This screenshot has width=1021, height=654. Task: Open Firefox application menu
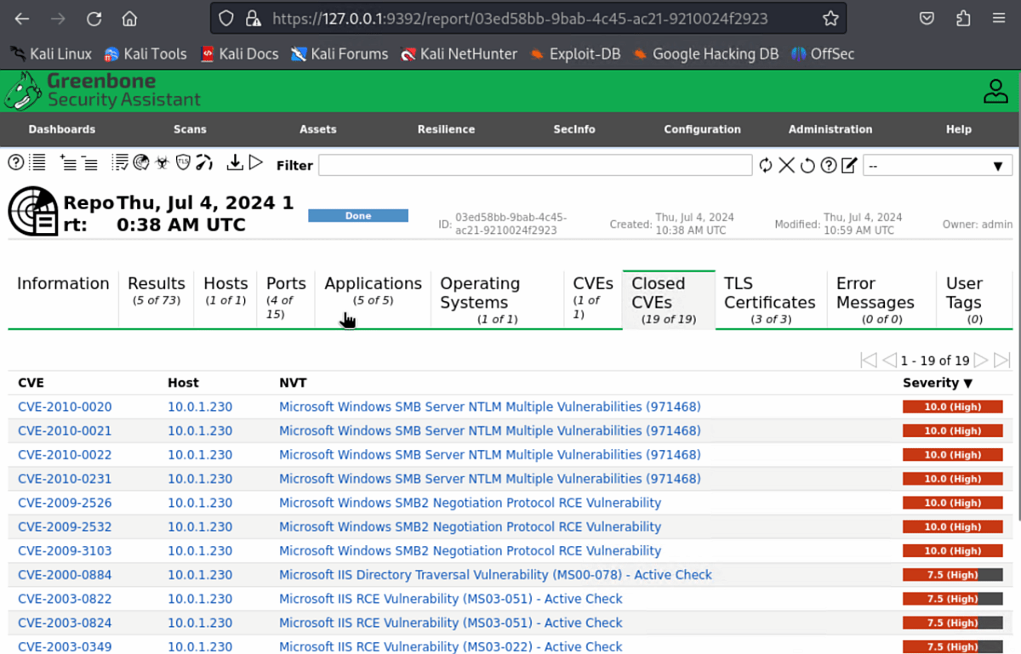click(x=999, y=19)
